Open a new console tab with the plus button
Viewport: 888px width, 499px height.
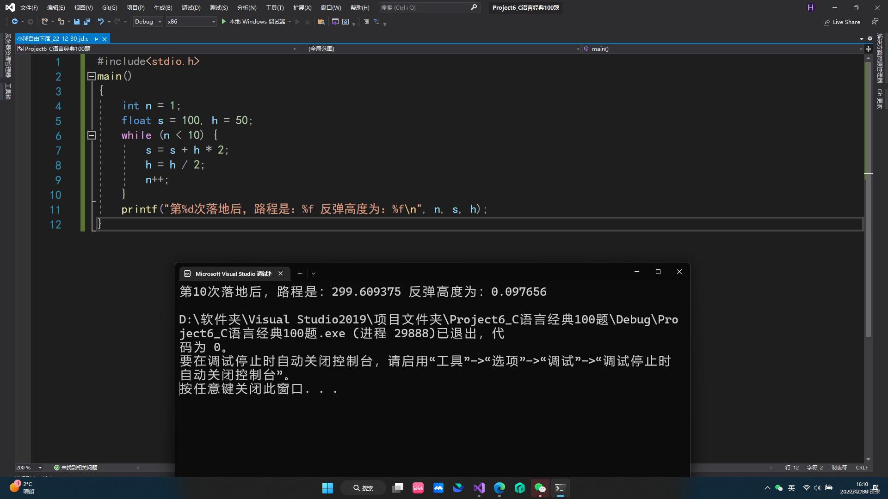(300, 273)
